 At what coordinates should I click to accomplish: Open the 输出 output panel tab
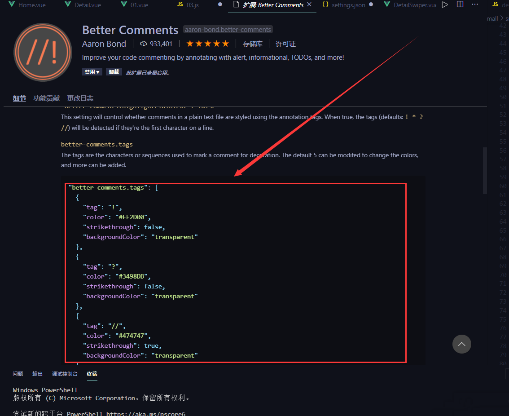[x=37, y=374]
